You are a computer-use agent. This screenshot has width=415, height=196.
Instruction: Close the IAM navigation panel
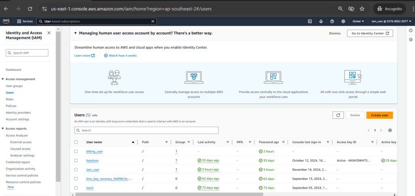tap(49, 33)
